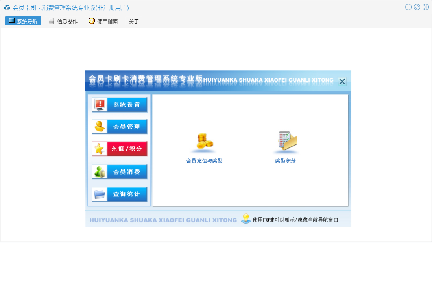Select the 会员消费 sidebar icon

click(119, 171)
